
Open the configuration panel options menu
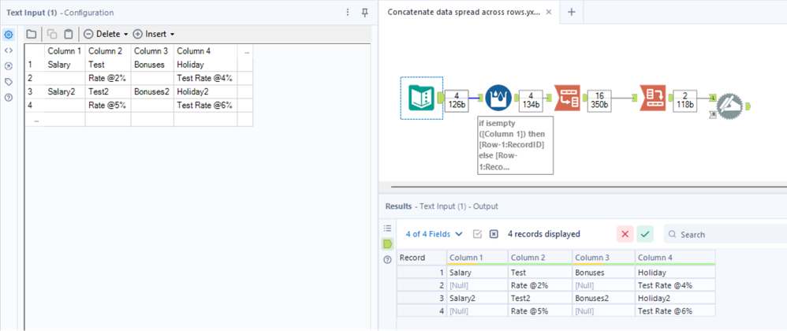pyautogui.click(x=348, y=13)
